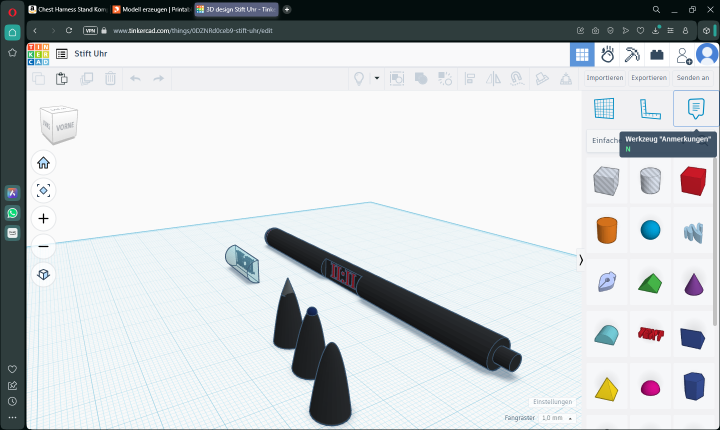Open the Bricks view
Screen dimensions: 720x430
(657, 54)
